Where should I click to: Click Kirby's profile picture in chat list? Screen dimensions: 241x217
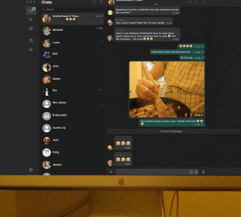coord(47,153)
